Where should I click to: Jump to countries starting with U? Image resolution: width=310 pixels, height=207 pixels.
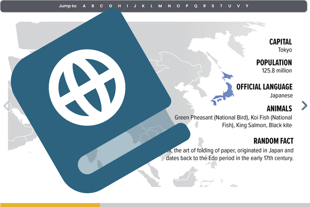tap(229, 6)
